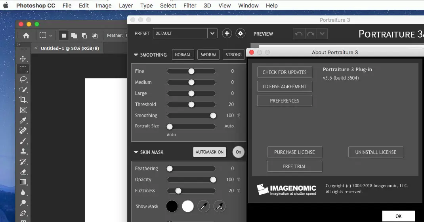
Task: Collapse the SMOOTHING section
Action: point(136,55)
